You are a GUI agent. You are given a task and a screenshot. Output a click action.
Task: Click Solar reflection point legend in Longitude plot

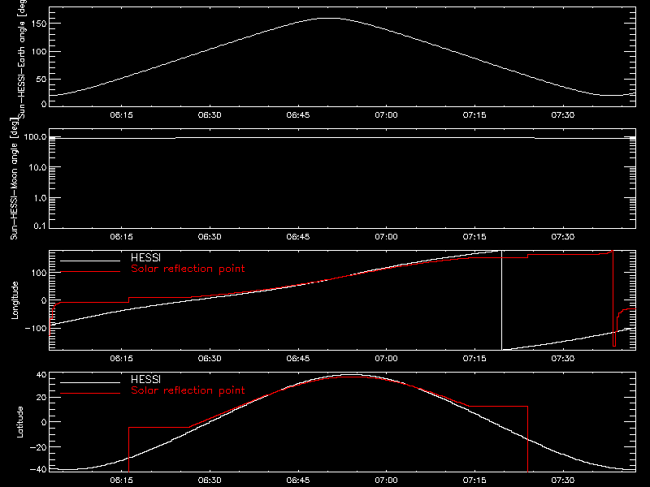click(188, 269)
